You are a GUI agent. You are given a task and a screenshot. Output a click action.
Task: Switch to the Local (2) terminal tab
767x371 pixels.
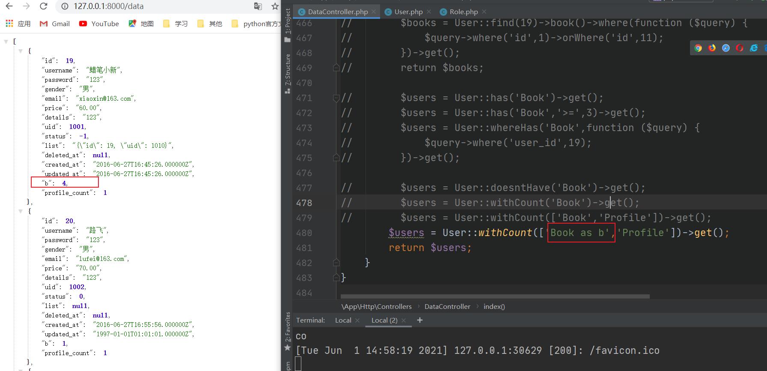point(384,320)
